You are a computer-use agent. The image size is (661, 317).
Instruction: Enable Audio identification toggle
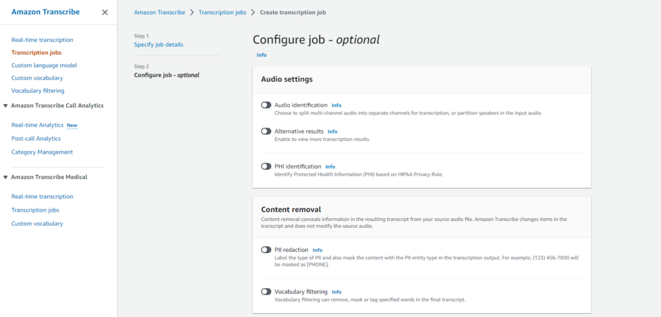tap(266, 105)
